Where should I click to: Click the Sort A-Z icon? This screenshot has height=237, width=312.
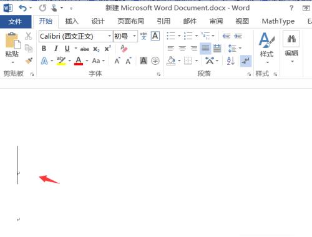(231, 61)
